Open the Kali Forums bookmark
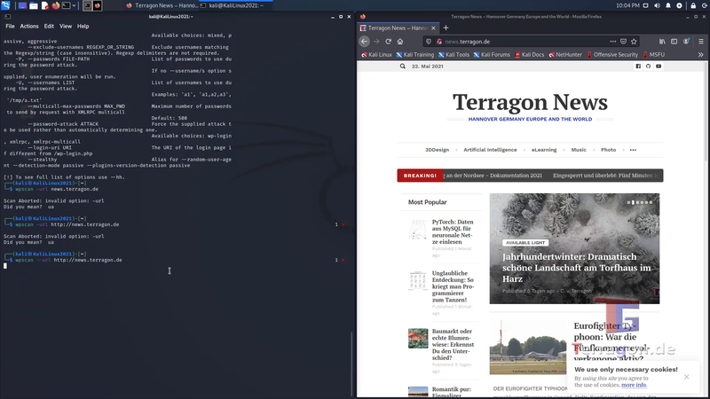The width and height of the screenshot is (710, 399). pos(492,55)
